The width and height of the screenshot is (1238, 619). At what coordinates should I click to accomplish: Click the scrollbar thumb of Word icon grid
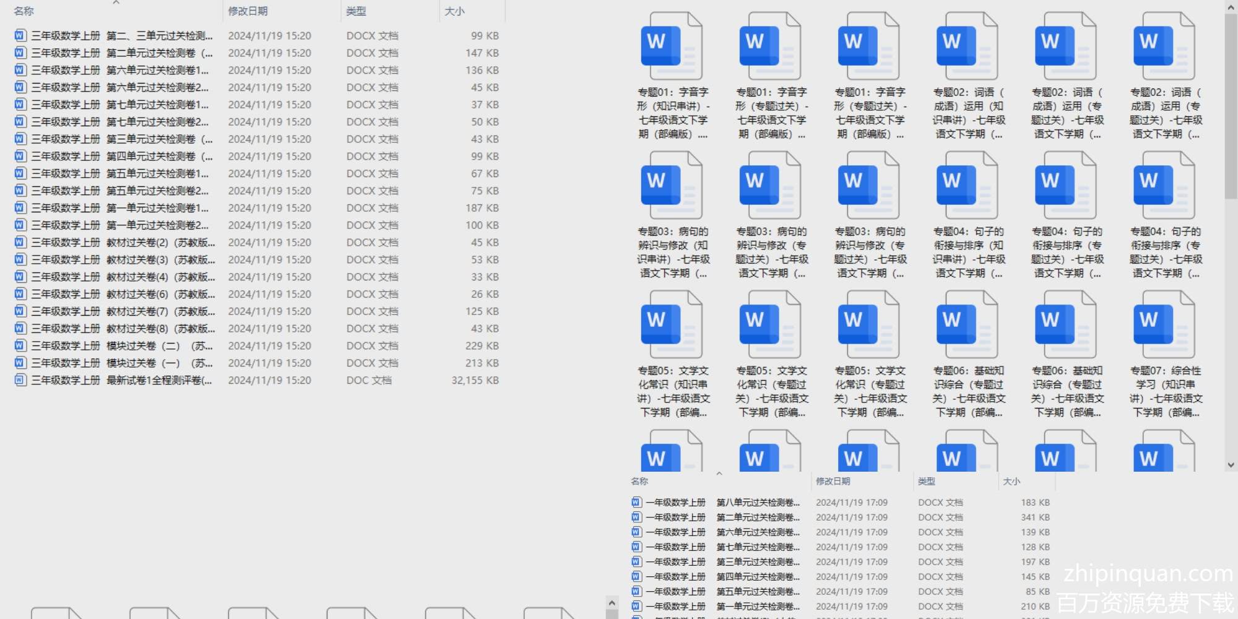click(x=1231, y=106)
